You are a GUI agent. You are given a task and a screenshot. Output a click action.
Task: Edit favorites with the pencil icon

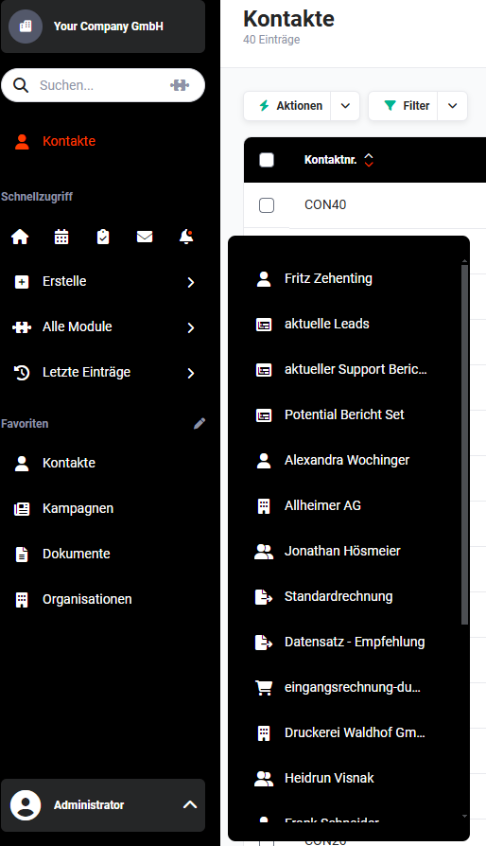click(x=200, y=424)
